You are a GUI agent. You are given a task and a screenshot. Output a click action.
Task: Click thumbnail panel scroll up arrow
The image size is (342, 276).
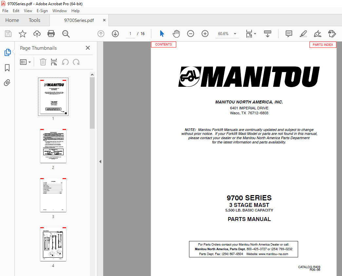[x=92, y=75]
